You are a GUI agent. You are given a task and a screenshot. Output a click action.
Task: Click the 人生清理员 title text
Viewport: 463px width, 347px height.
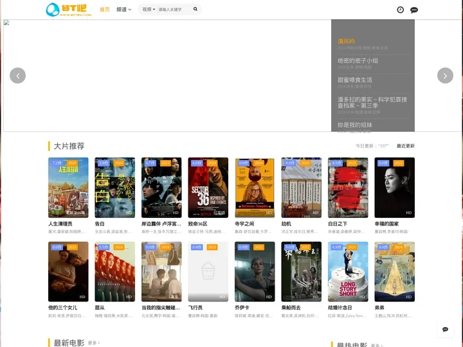60,224
